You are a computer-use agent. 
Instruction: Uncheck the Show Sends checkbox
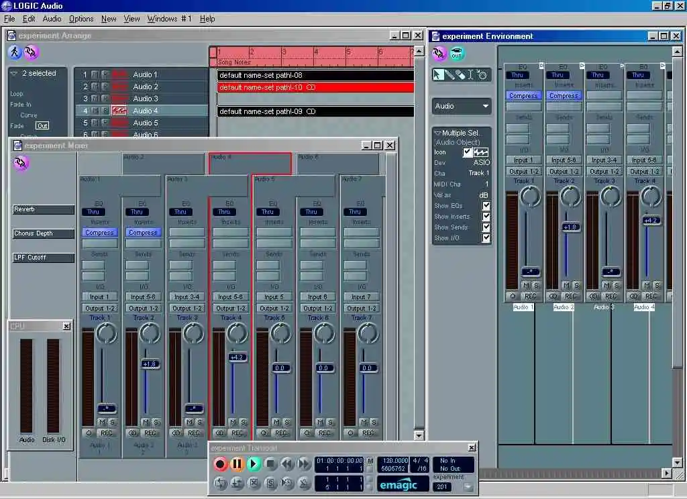click(486, 227)
